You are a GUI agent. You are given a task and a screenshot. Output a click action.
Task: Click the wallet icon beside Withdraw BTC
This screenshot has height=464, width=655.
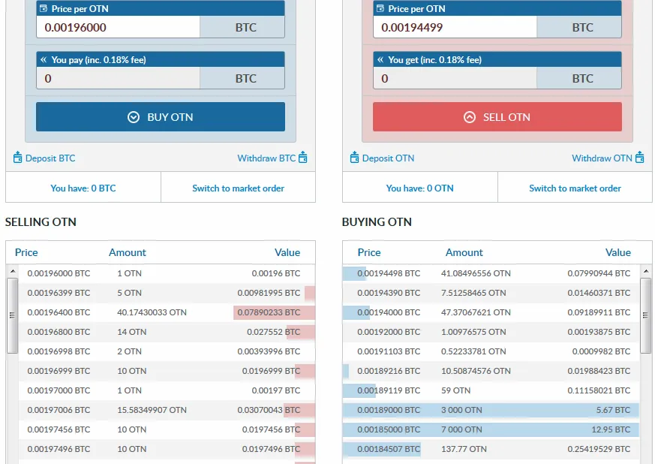(x=303, y=158)
